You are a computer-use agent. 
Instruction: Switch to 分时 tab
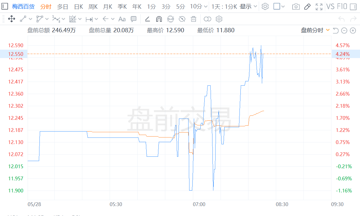tap(46, 7)
